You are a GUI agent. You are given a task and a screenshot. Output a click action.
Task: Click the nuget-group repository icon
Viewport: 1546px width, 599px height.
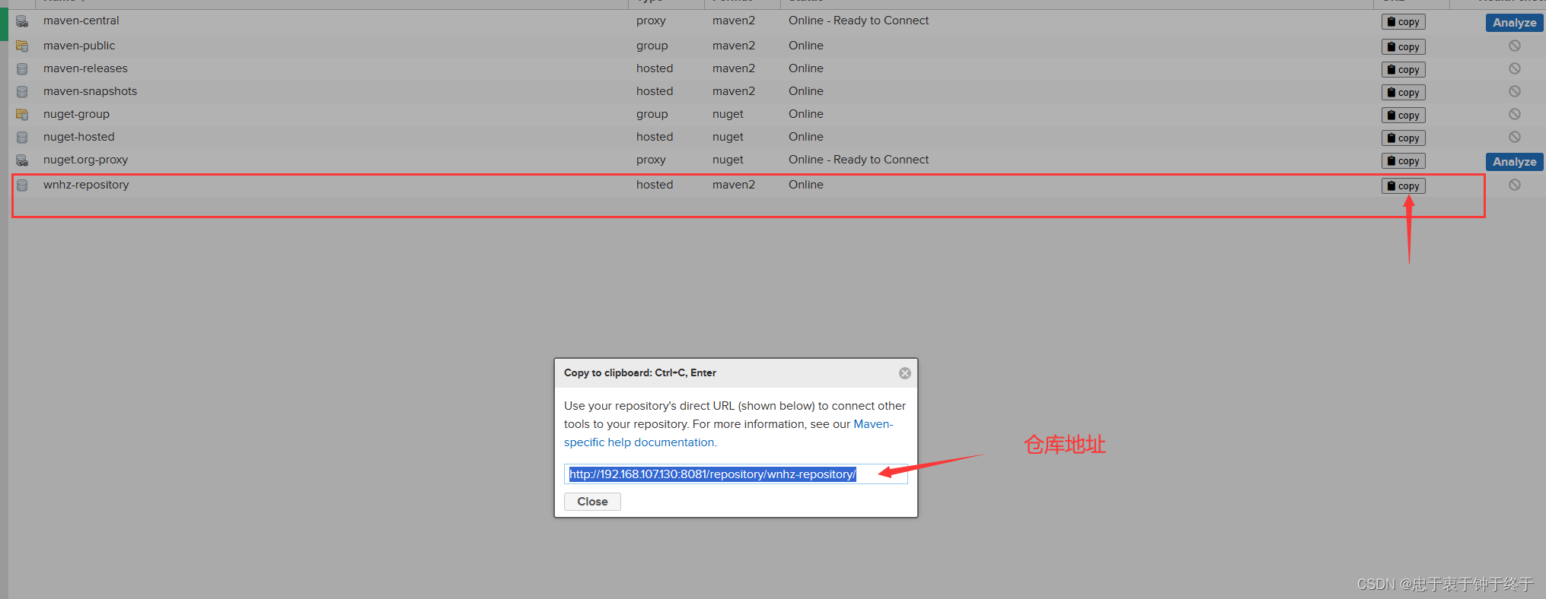tap(22, 115)
